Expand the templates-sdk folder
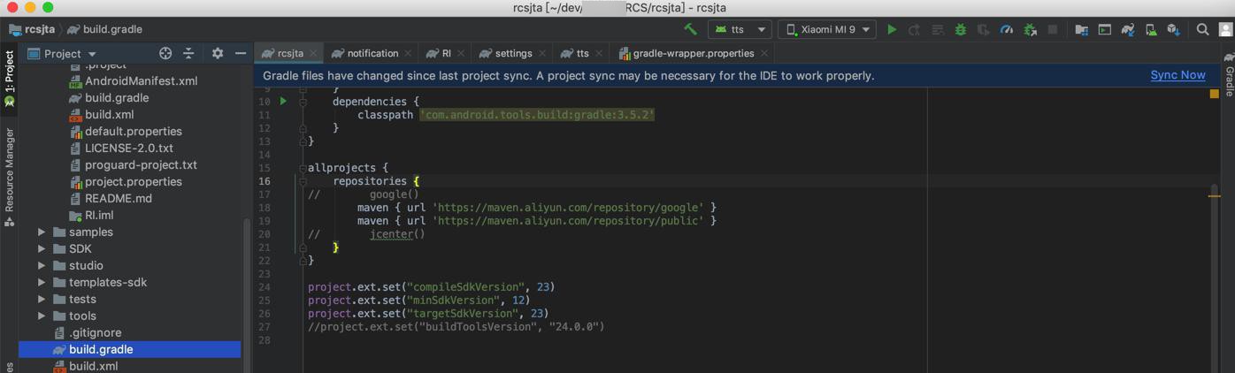Viewport: 1235px width, 373px height. pyautogui.click(x=42, y=283)
